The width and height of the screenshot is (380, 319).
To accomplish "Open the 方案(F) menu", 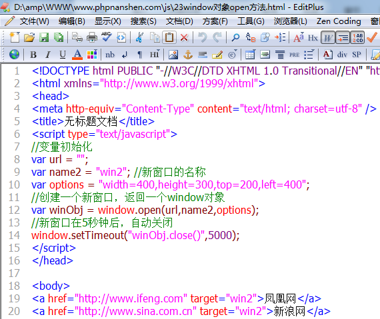I will coord(215,21).
